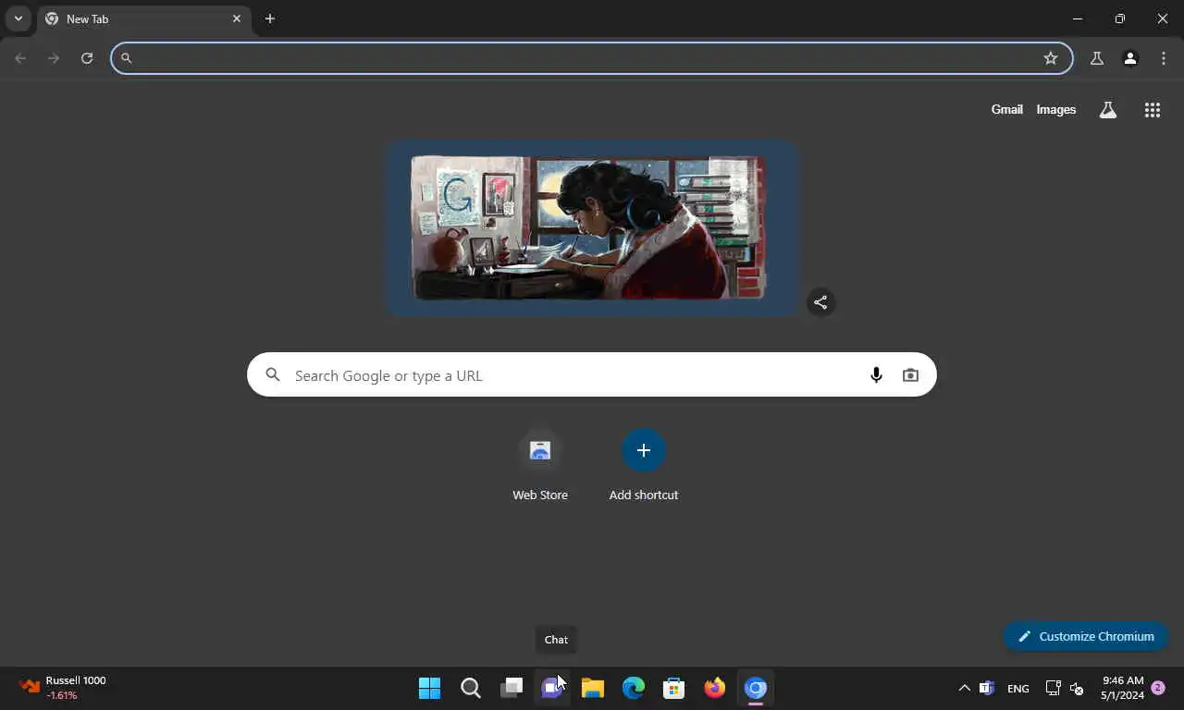Click the Search Google or type a URL box
Screen dimensions: 1184x710
pyautogui.click(x=592, y=374)
